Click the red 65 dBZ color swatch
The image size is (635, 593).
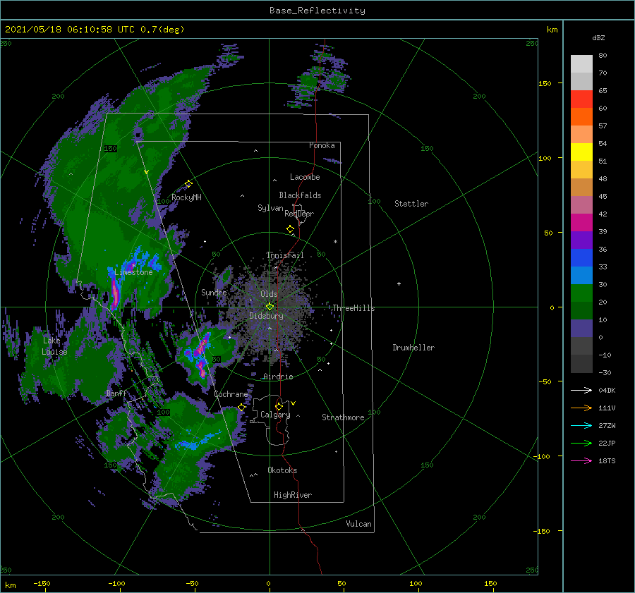pyautogui.click(x=581, y=99)
